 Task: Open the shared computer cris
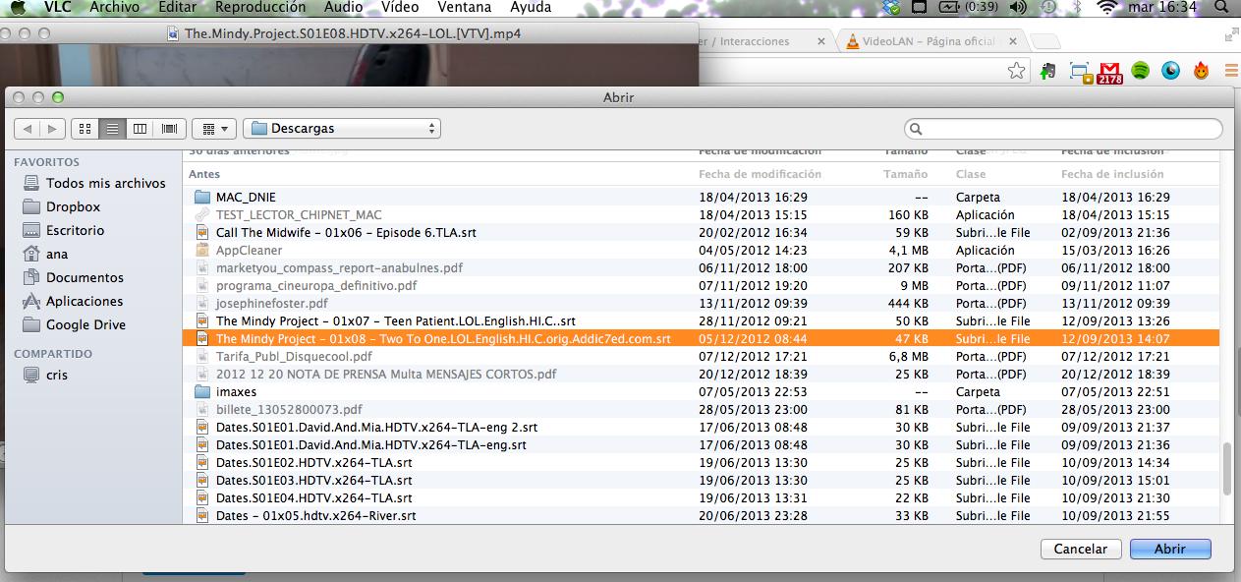57,375
